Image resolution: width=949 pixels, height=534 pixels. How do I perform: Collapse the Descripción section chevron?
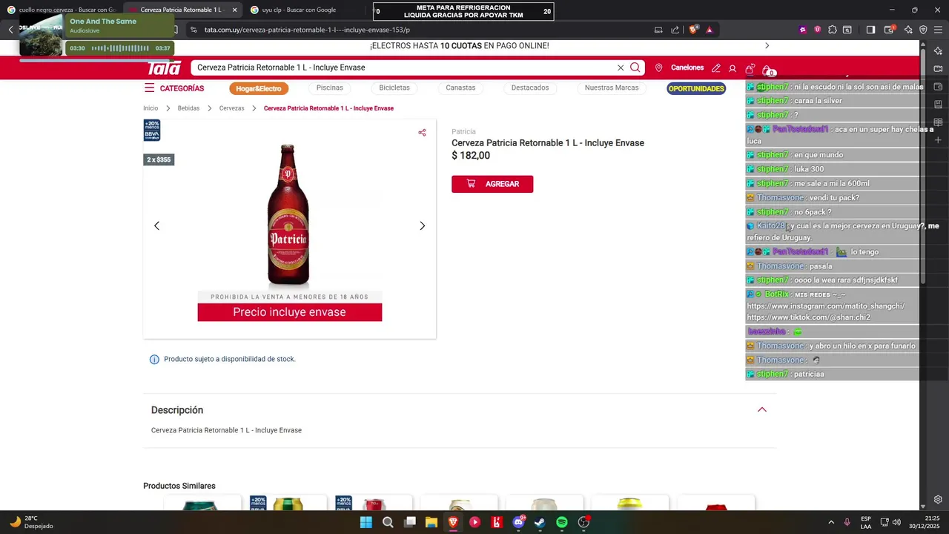[761, 409]
